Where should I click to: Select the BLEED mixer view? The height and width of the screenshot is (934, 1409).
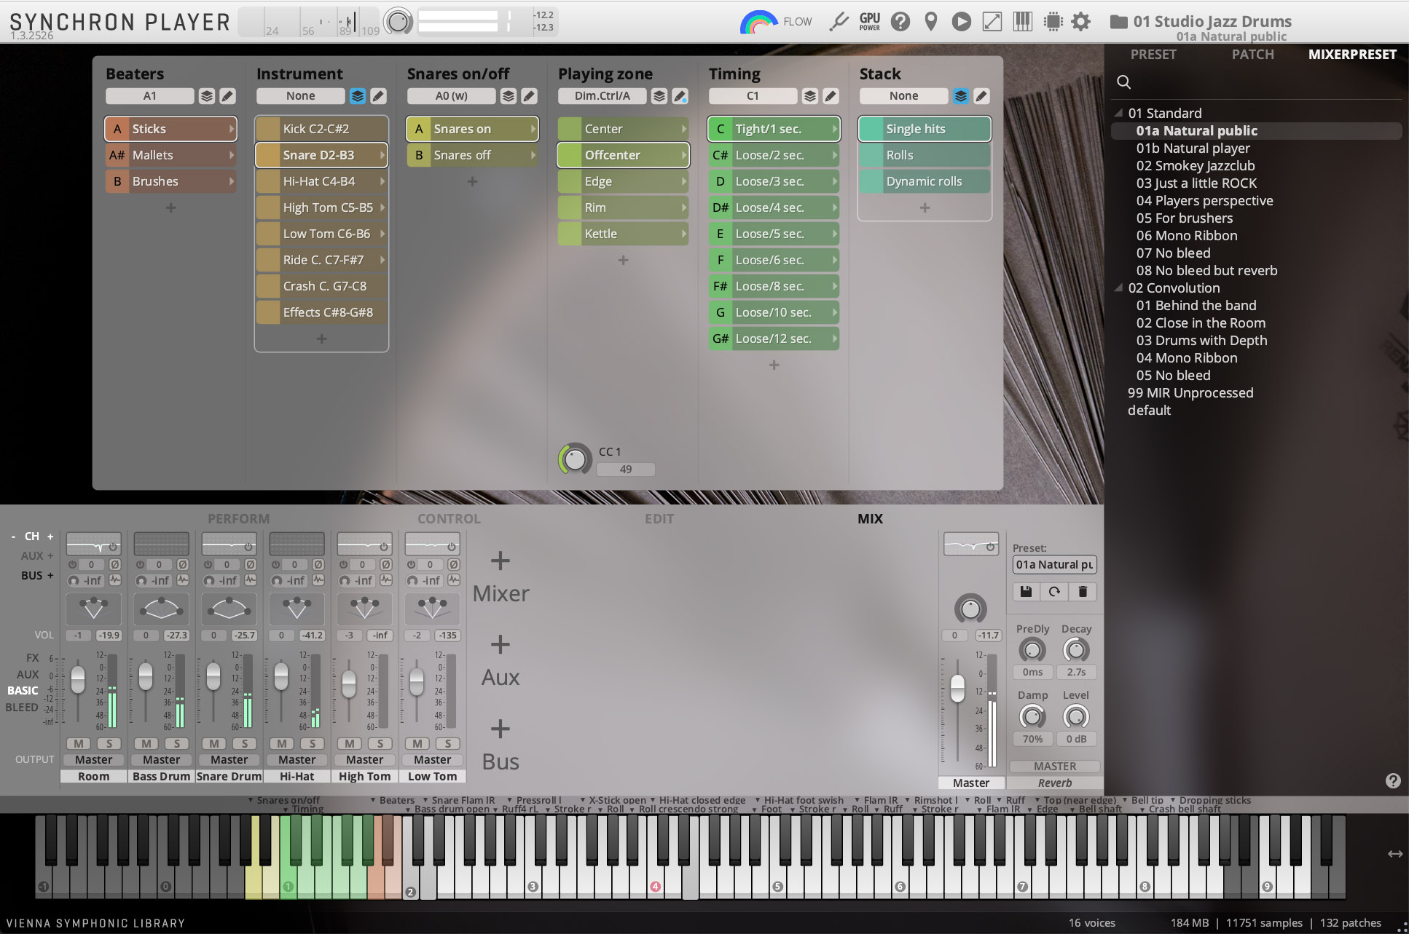(22, 708)
